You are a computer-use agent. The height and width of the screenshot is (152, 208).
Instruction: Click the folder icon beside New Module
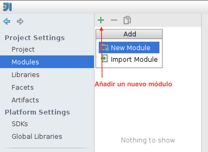click(105, 47)
